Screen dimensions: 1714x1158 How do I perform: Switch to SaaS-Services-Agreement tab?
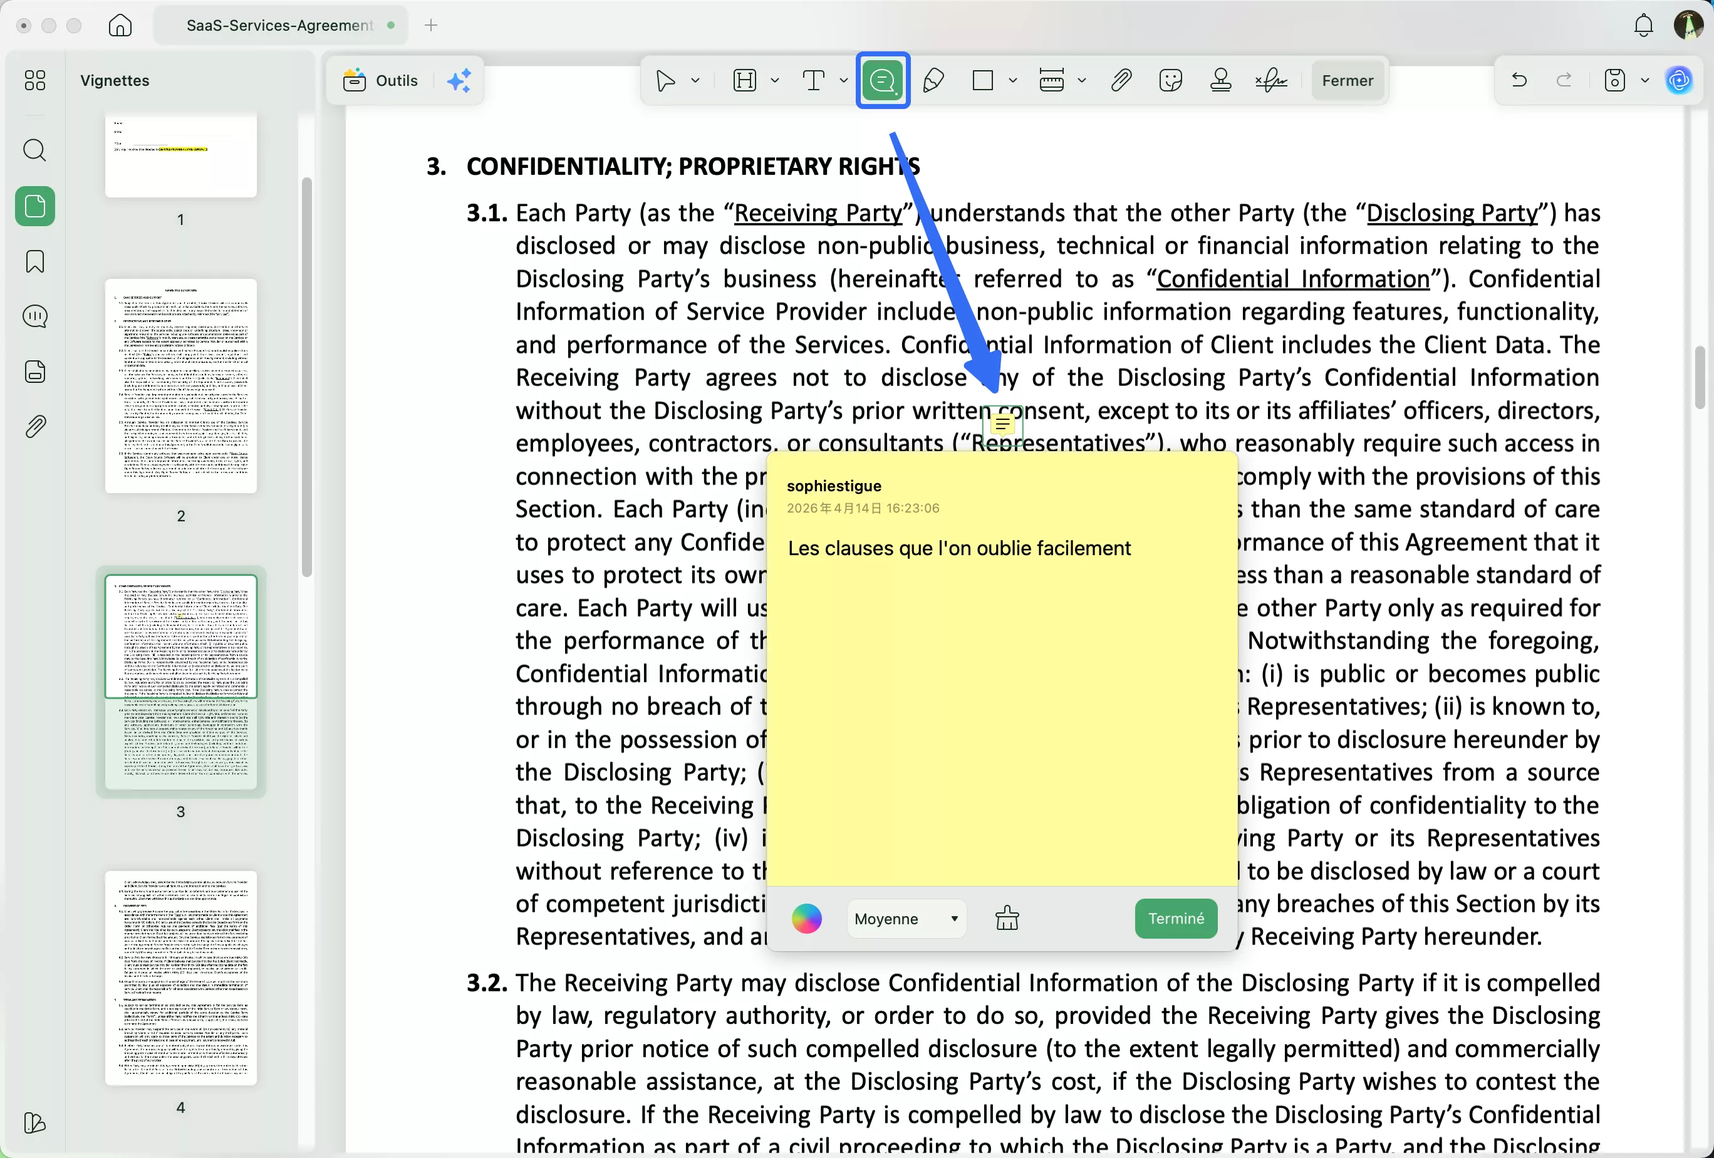pyautogui.click(x=280, y=25)
